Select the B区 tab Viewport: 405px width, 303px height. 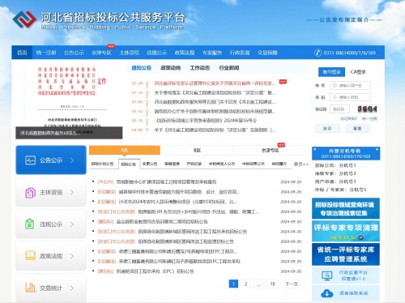(x=197, y=151)
